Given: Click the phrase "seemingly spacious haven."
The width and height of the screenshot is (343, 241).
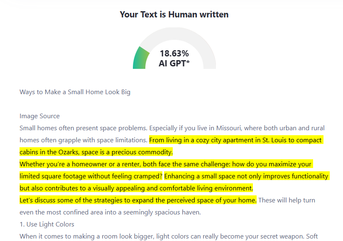Looking at the screenshot, I should pos(162,212).
